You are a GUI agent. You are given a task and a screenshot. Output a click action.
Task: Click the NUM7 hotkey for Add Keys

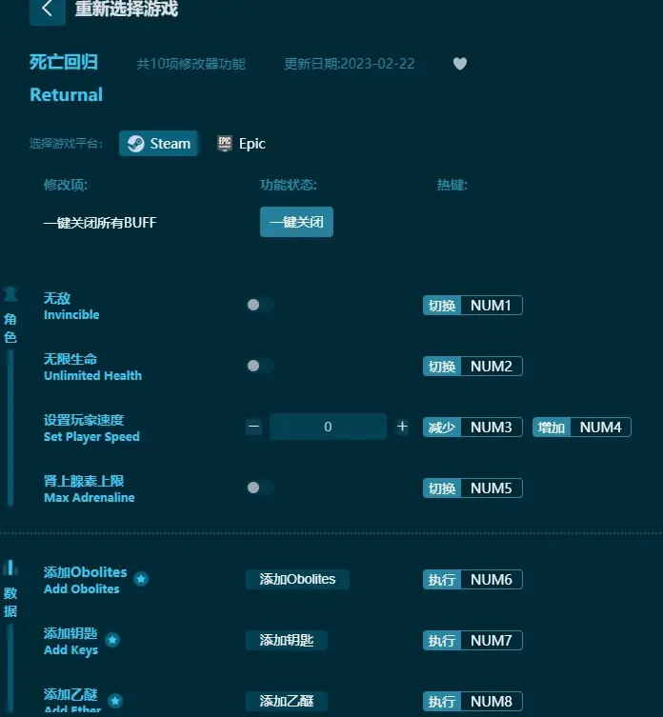point(472,640)
